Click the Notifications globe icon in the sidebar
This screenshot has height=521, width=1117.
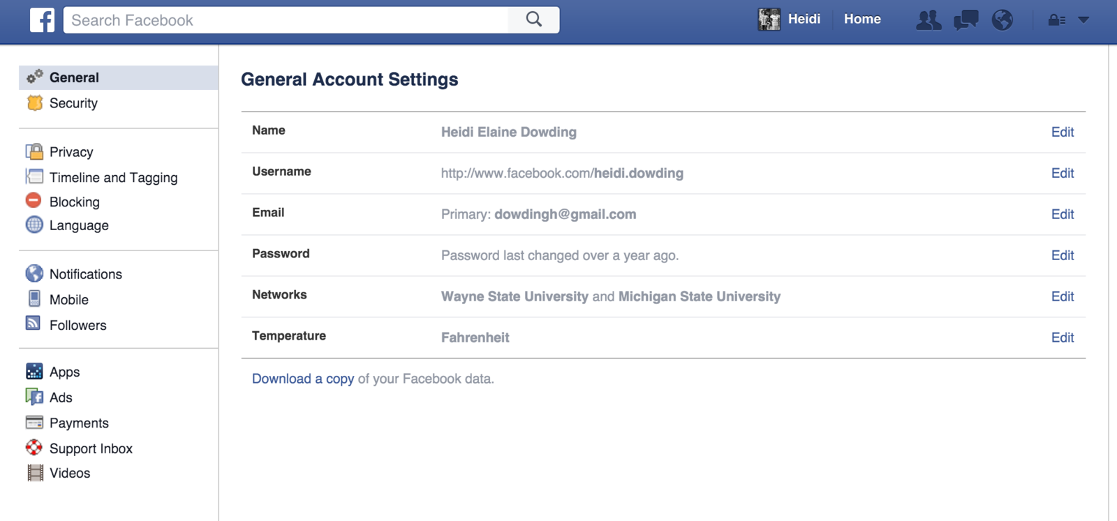(34, 273)
